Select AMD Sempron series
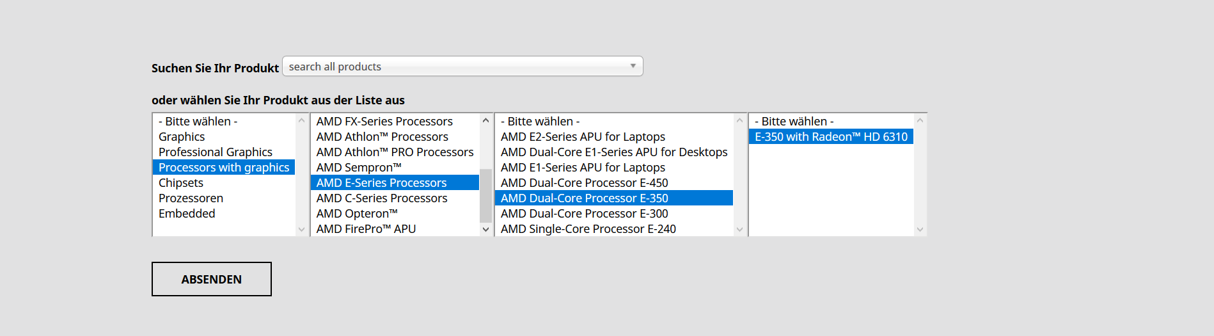This screenshot has width=1214, height=336. [x=359, y=168]
